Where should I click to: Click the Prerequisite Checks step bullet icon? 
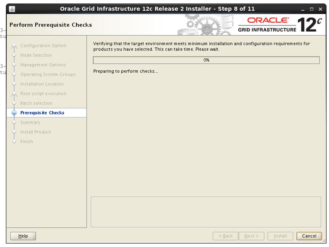tap(14, 113)
